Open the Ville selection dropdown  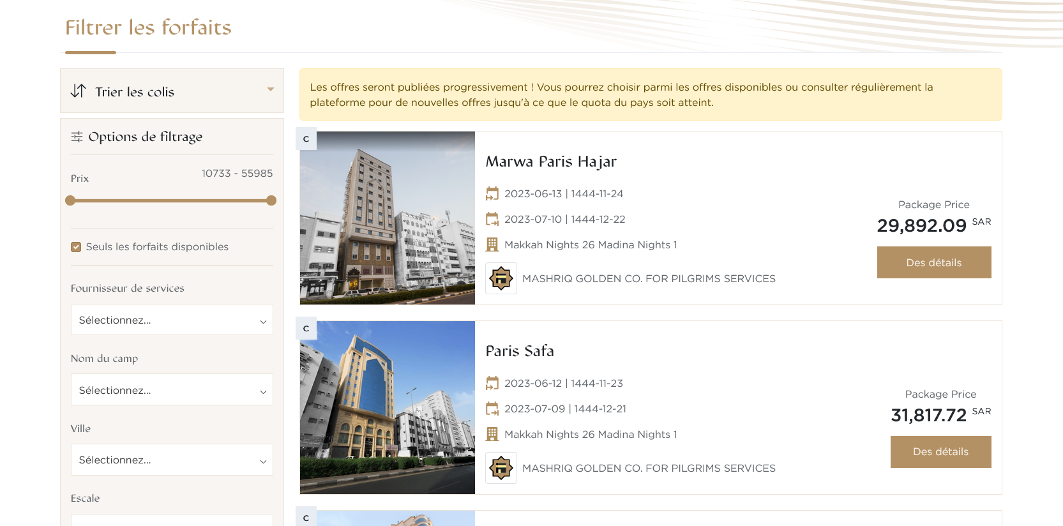click(x=172, y=460)
